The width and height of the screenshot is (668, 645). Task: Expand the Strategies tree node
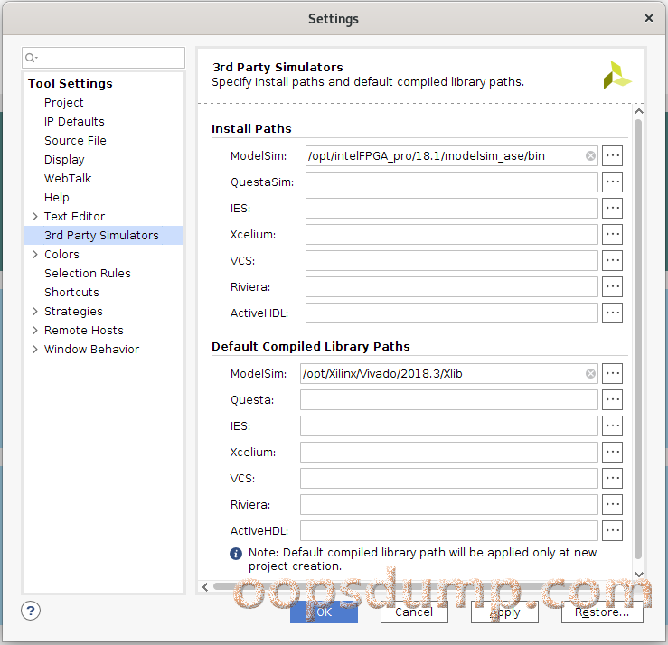point(35,312)
